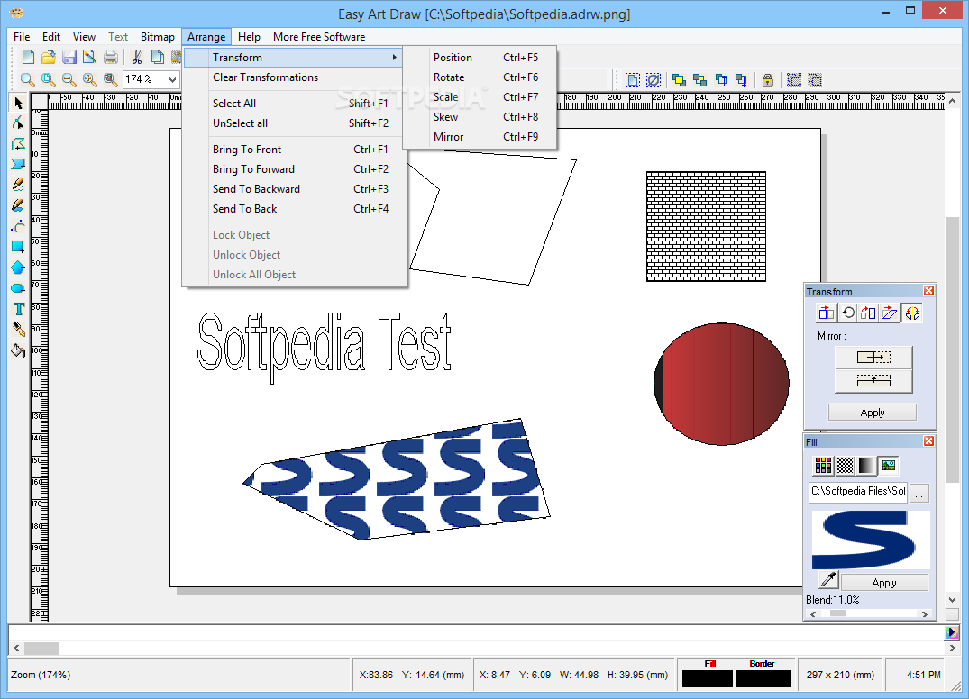Click the bring forward arrow-up icon
The image size is (969, 699).
pos(720,80)
